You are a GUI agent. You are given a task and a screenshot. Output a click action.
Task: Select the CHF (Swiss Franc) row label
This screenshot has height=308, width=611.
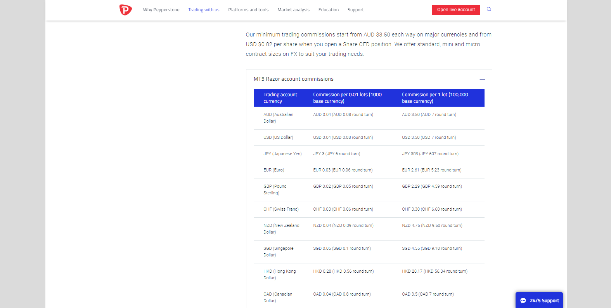point(281,209)
